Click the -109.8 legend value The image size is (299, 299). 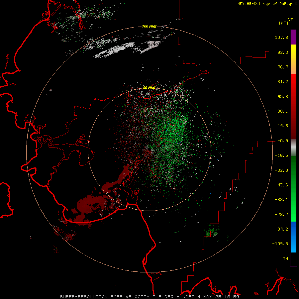click(280, 244)
